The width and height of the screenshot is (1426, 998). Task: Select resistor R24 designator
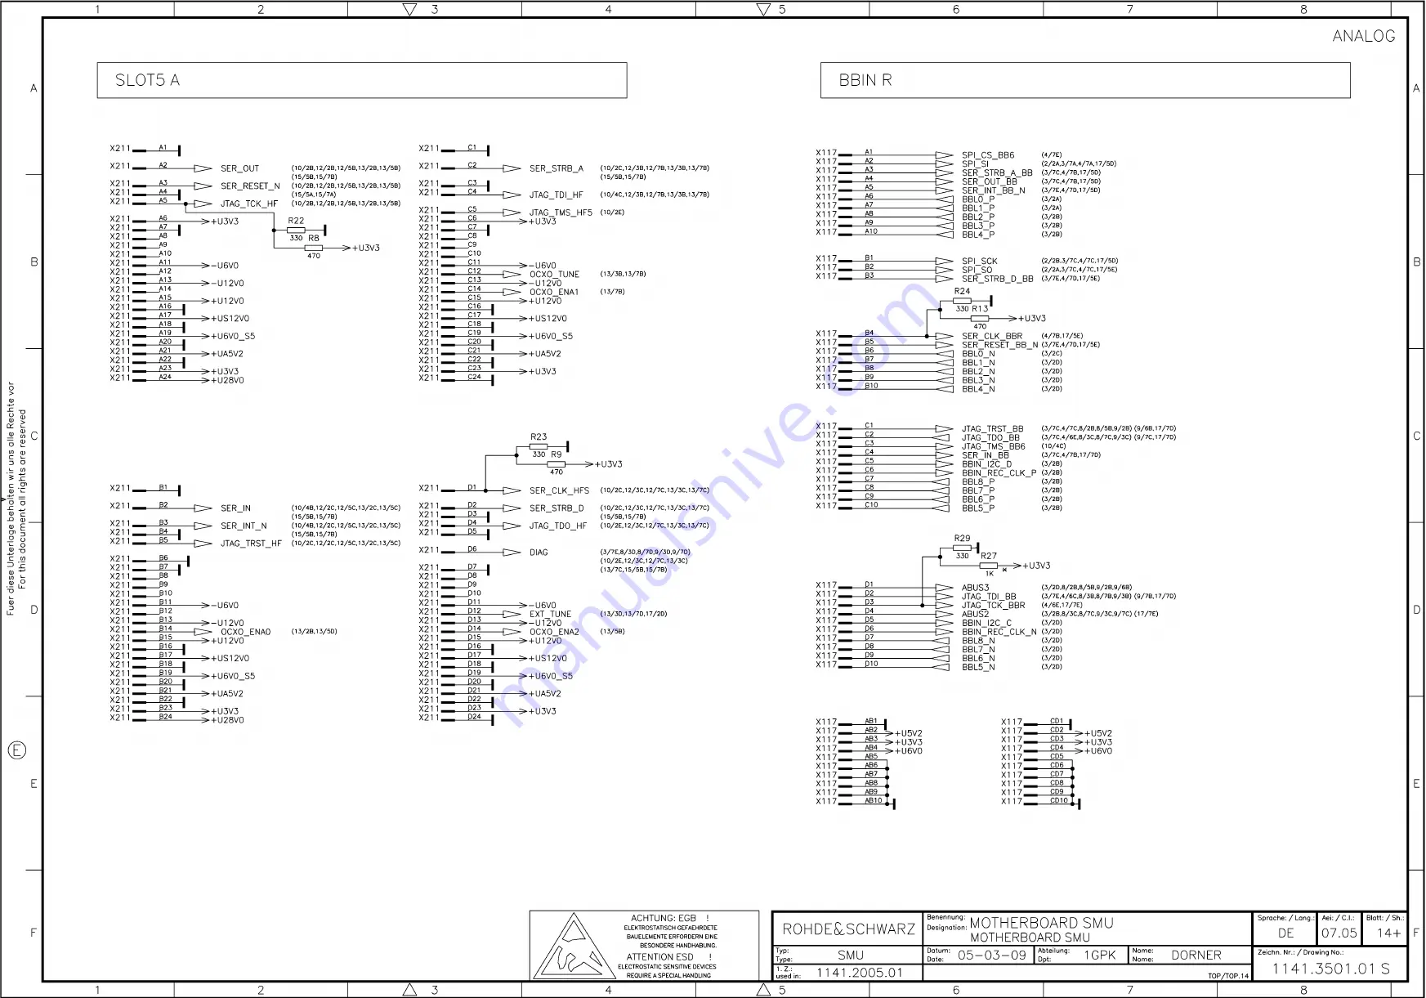pos(962,291)
